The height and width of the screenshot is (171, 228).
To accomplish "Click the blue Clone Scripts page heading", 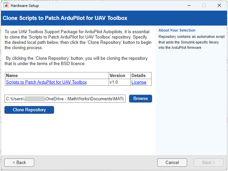I will click(x=65, y=18).
